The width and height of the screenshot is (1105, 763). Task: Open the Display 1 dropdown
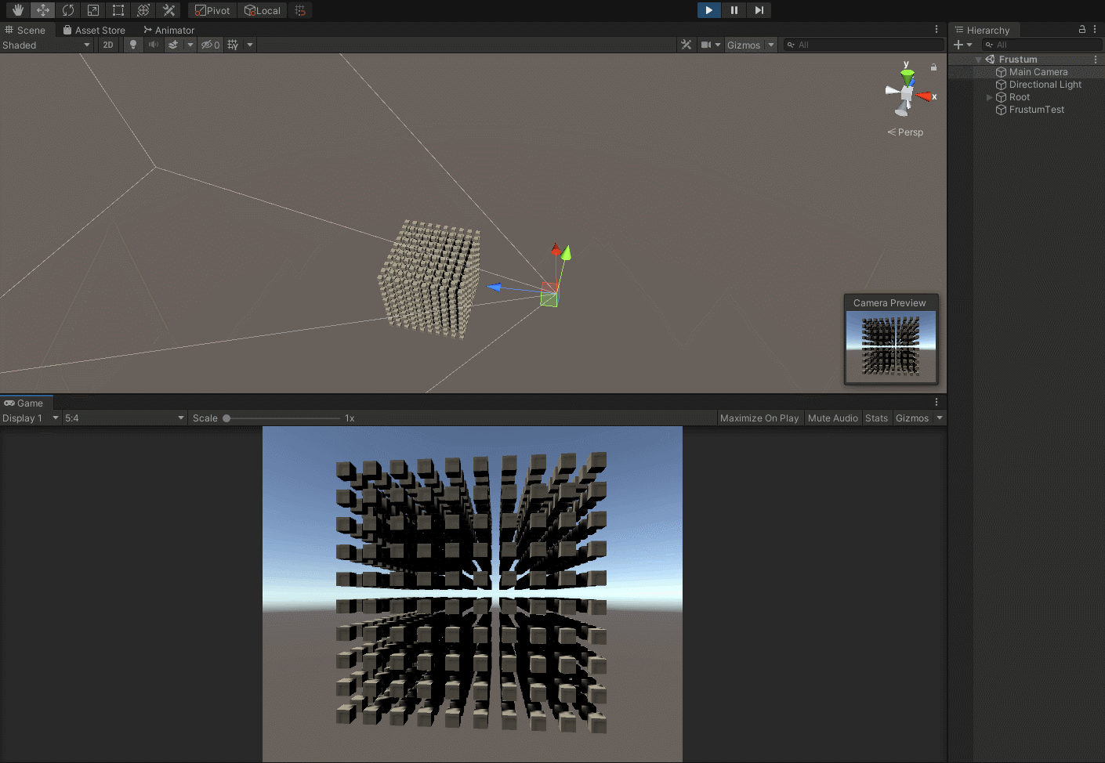(31, 418)
